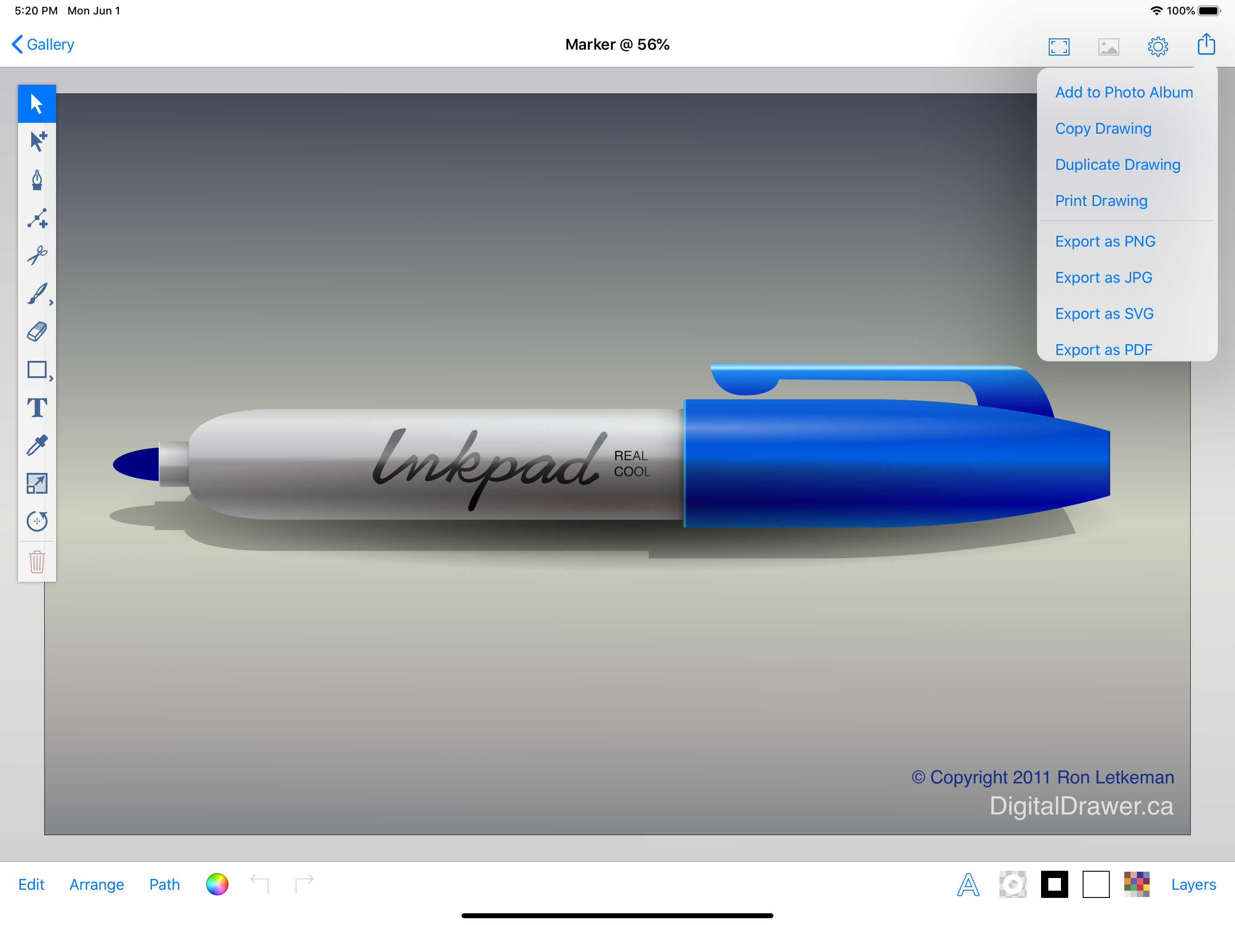Click the fit-to-screen frame icon
1235x925 pixels.
(1059, 47)
